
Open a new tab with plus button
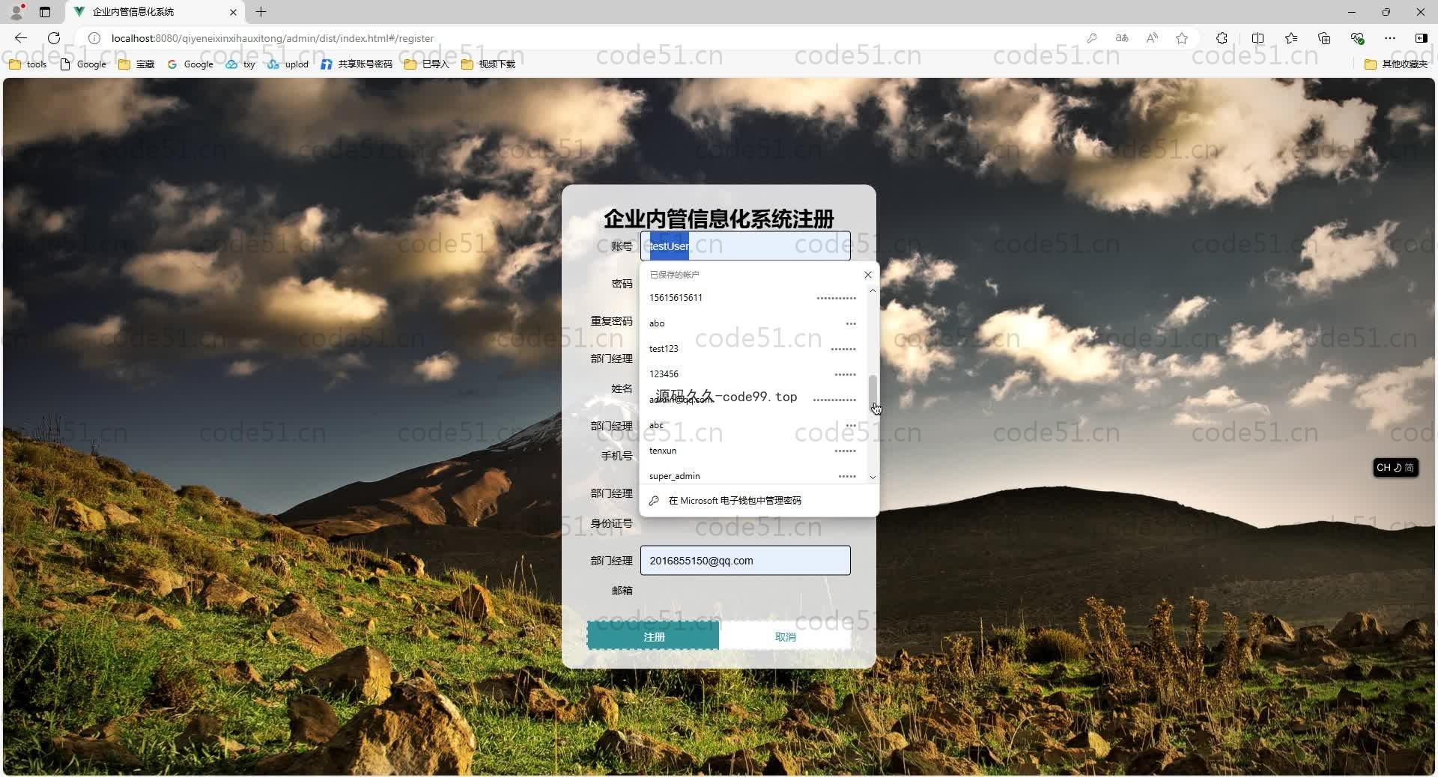tap(261, 12)
